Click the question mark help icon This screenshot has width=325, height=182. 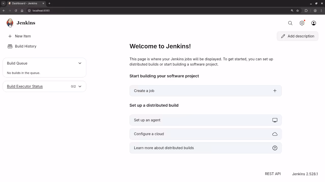click(275, 148)
